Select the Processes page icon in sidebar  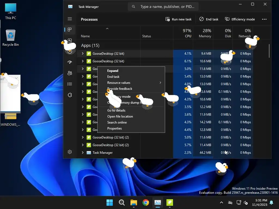click(x=69, y=29)
